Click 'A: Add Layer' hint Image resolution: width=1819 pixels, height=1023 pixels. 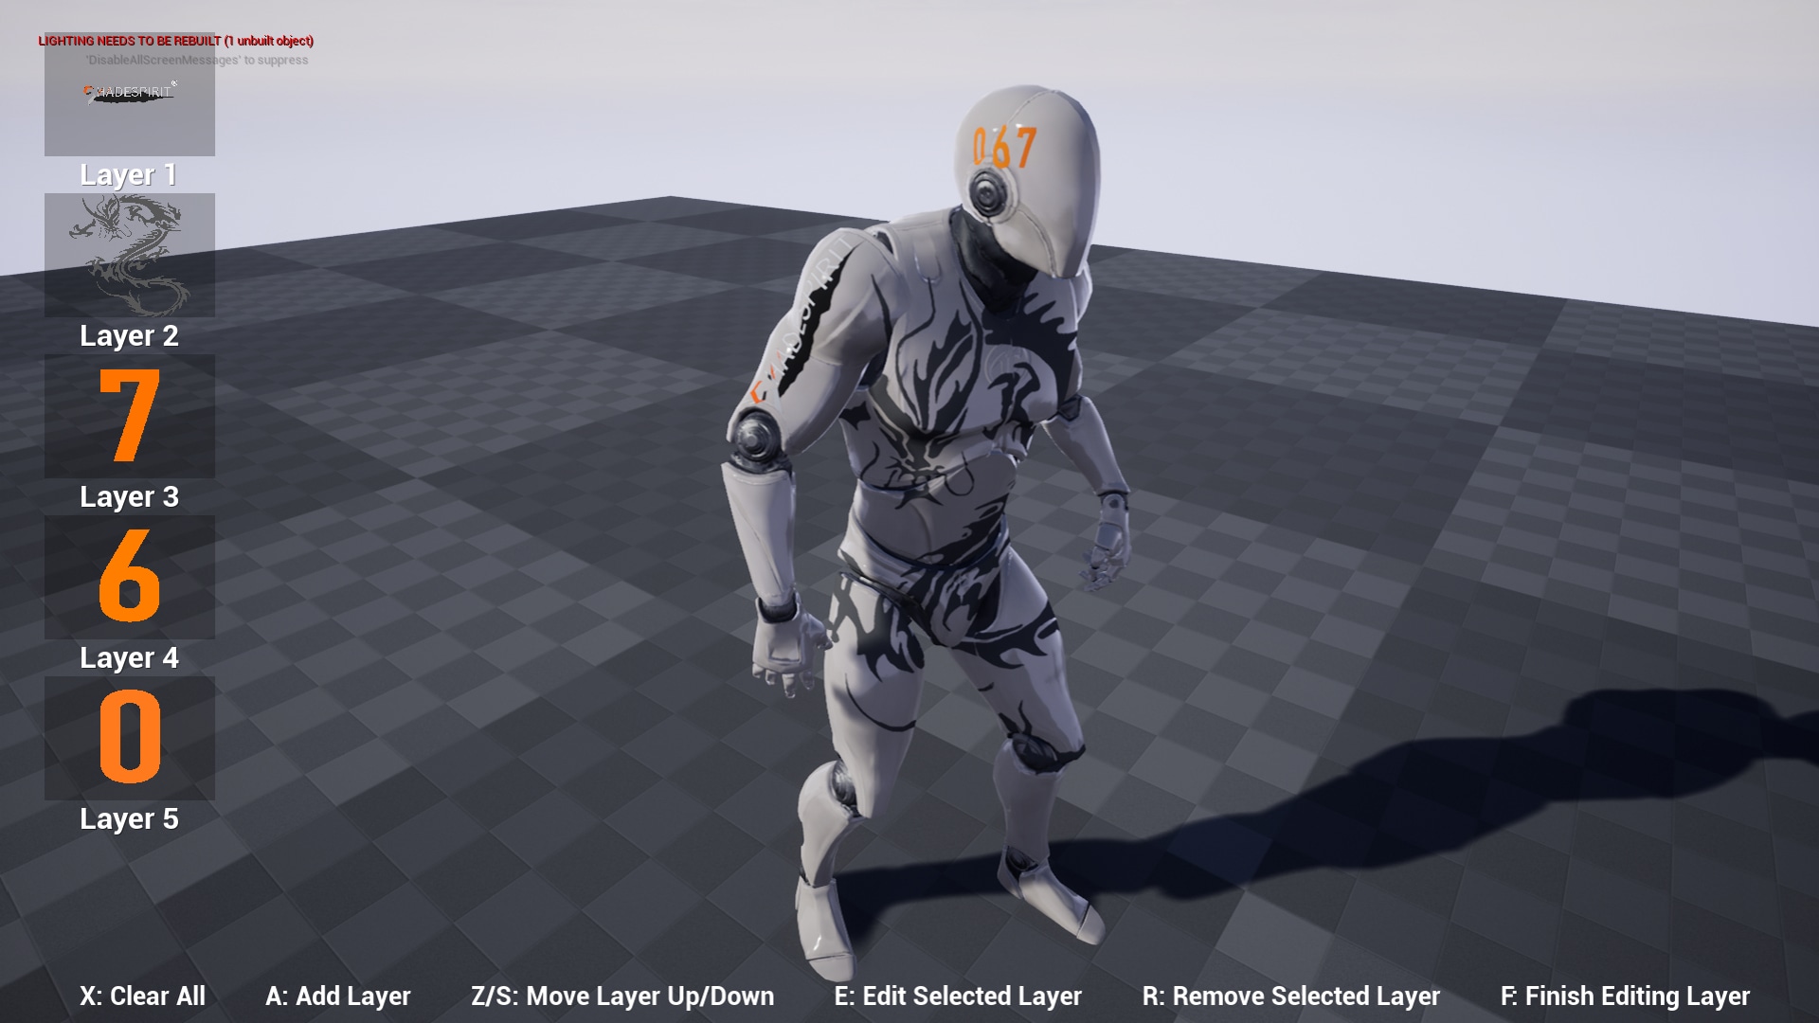click(x=338, y=996)
